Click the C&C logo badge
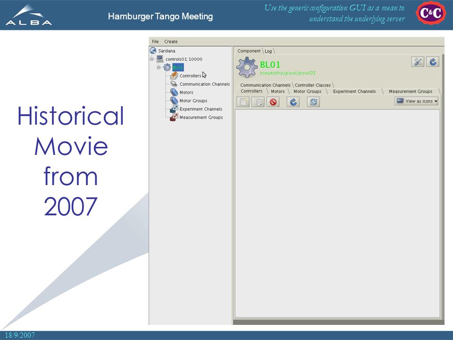This screenshot has height=340, width=453. click(x=431, y=13)
